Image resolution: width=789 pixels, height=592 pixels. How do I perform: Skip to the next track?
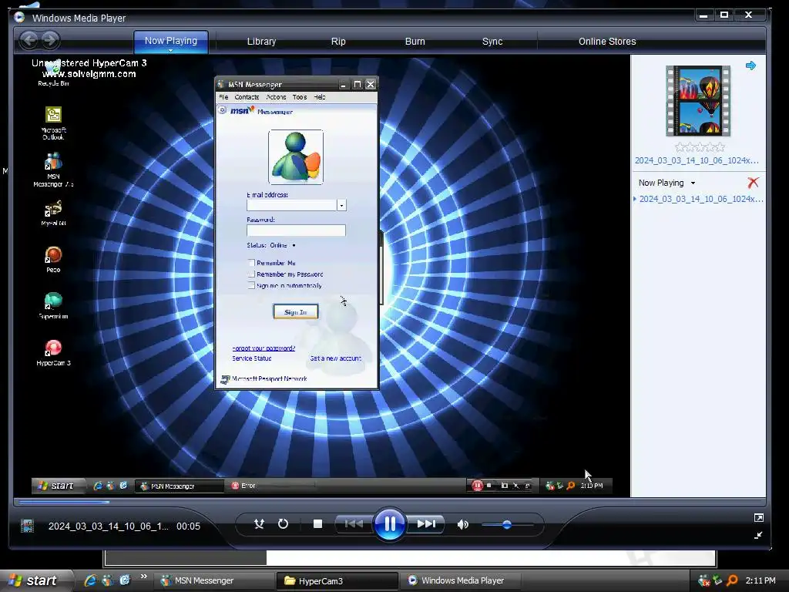point(425,524)
